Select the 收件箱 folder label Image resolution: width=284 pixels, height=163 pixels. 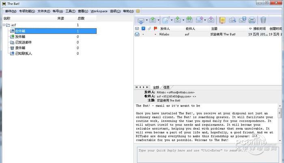[20, 31]
